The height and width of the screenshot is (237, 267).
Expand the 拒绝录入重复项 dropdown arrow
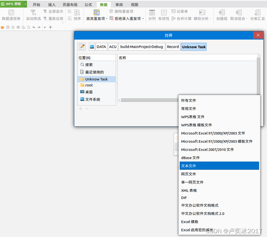click(143, 19)
